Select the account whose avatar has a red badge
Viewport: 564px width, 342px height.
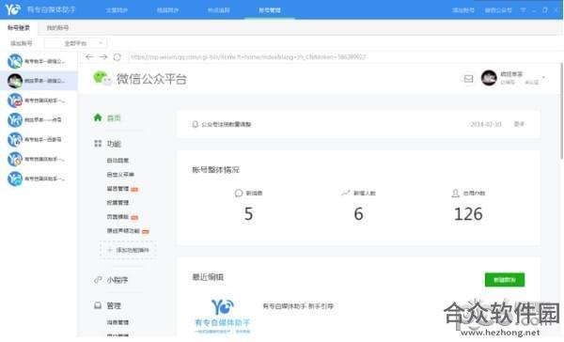click(x=39, y=101)
